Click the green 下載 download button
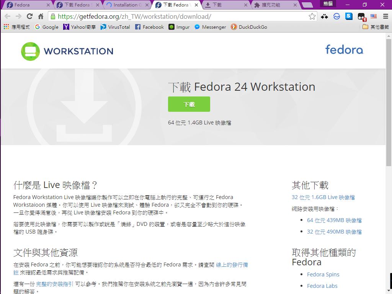The height and width of the screenshot is (294, 392). (x=189, y=104)
